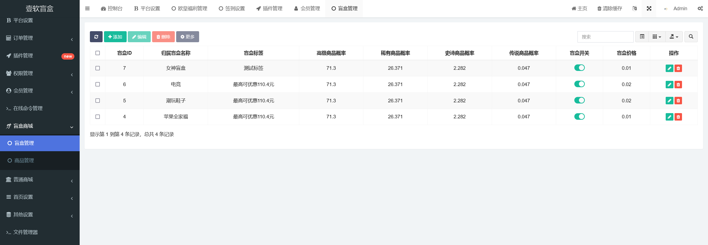Click the fullscreen expand icon in header
708x245 pixels.
tap(649, 9)
